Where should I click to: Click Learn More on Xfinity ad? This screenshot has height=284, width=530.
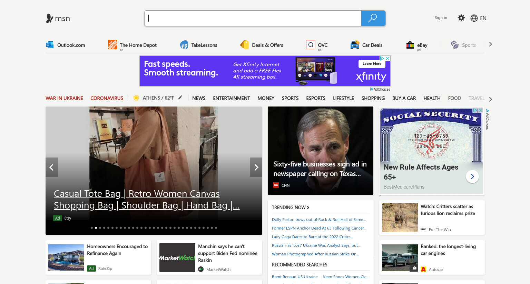coord(372,64)
